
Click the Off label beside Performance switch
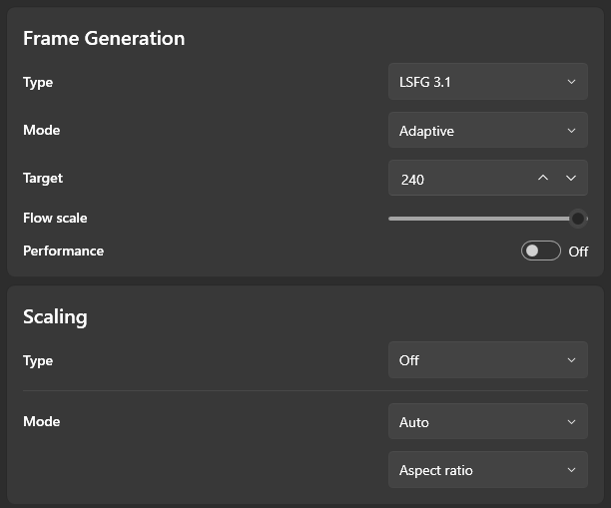[x=578, y=252]
